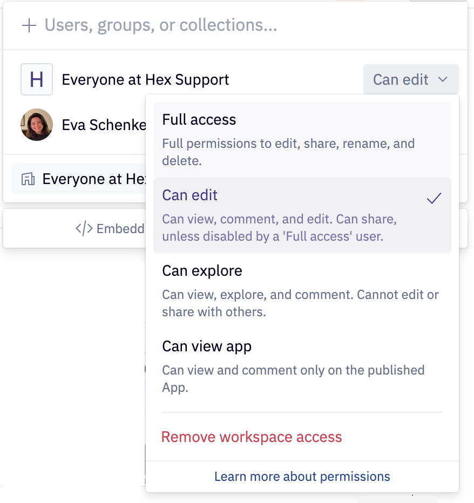
Task: Select the Full access permission
Action: [199, 119]
